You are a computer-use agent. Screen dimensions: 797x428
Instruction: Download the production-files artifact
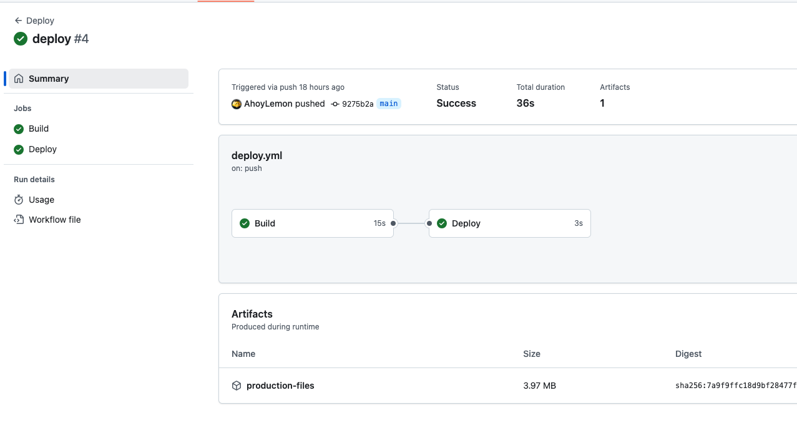[280, 386]
